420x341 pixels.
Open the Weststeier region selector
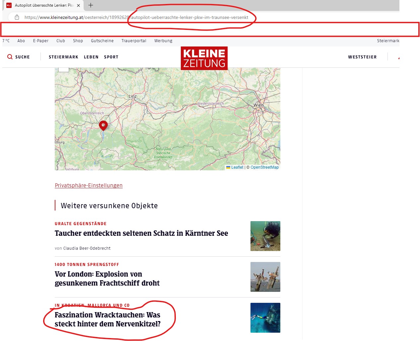[x=362, y=57]
